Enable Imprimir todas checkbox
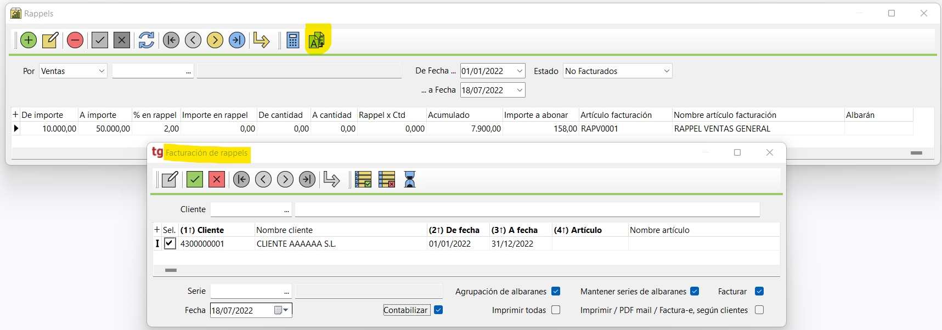This screenshot has width=942, height=330. (x=556, y=310)
